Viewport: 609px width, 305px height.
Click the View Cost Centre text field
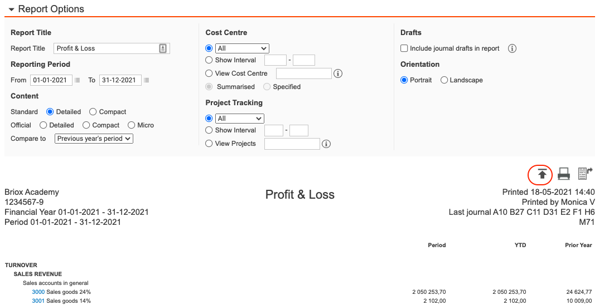(303, 73)
